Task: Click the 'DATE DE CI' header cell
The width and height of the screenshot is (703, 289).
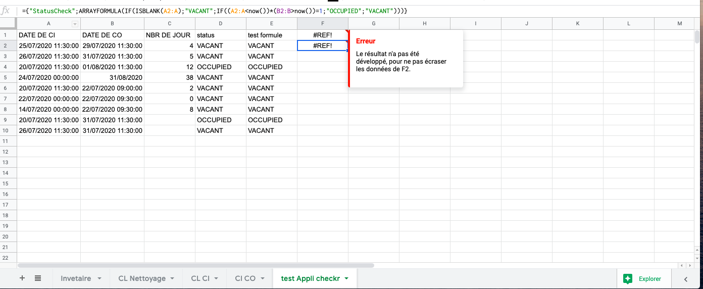Action: click(x=49, y=35)
